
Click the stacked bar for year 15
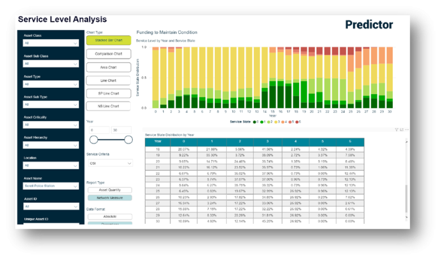point(273,78)
